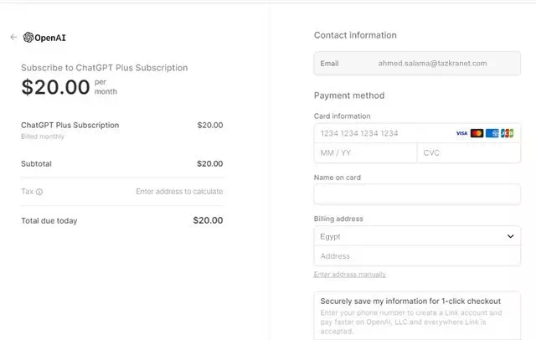Viewport: 536px width, 340px height.
Task: Click the card number field
Action: 417,133
